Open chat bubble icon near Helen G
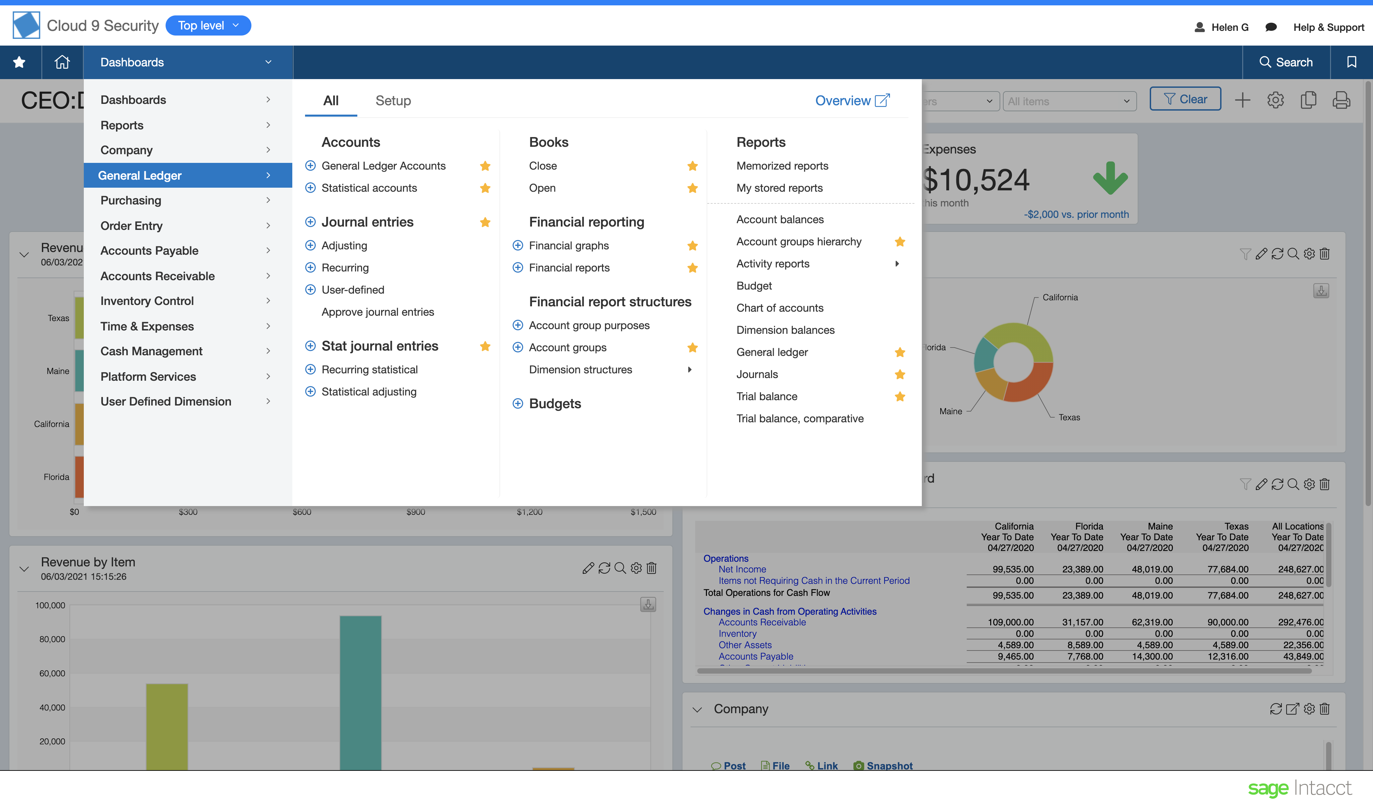 coord(1270,27)
